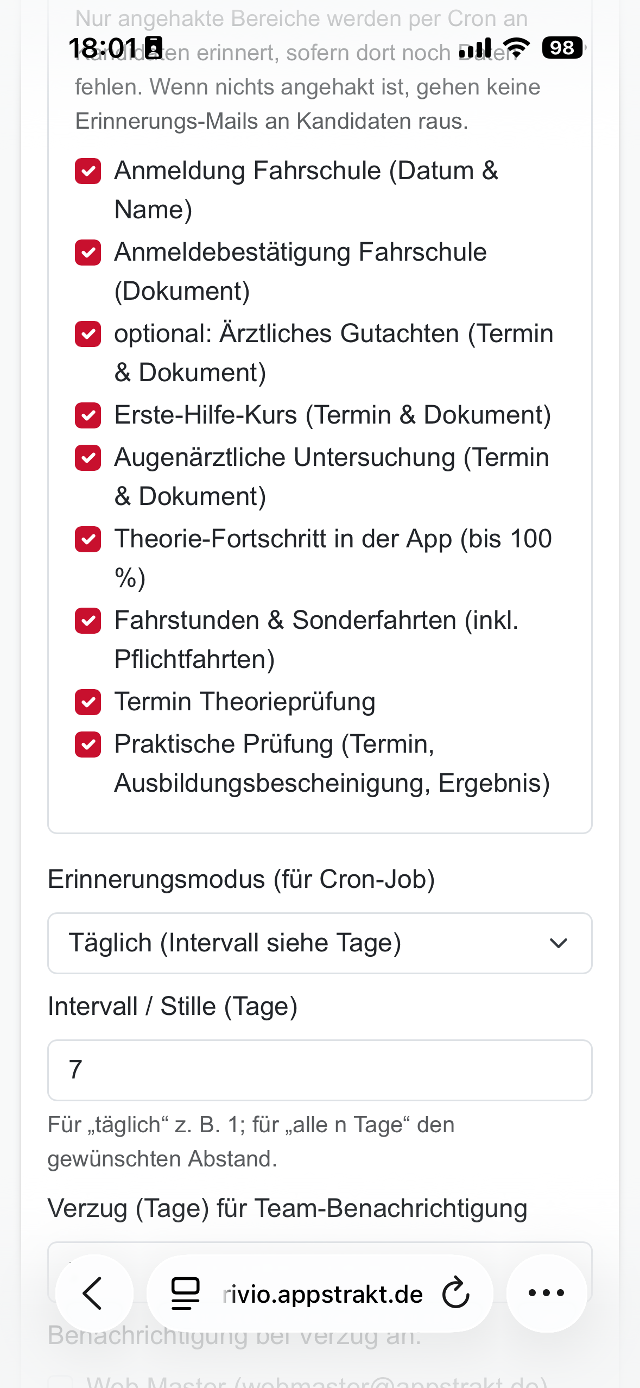Toggle Termin Theorieprüfung checkbox
This screenshot has width=640, height=1388.
pos(88,703)
